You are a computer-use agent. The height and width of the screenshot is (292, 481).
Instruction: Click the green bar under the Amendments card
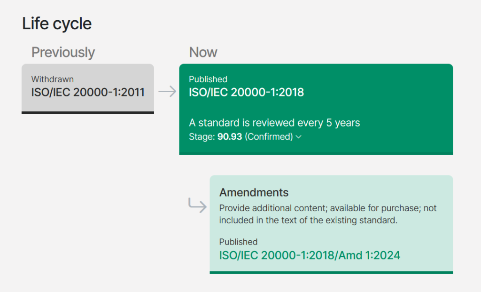tap(331, 272)
